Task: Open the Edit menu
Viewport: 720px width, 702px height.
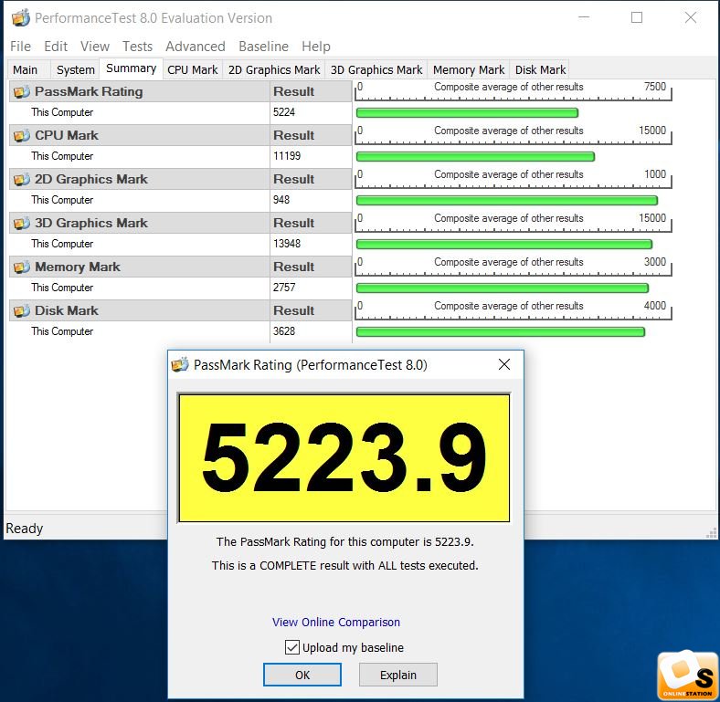Action: (56, 47)
